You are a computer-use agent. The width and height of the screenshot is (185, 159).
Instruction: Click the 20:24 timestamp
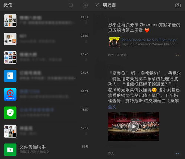point(85,91)
